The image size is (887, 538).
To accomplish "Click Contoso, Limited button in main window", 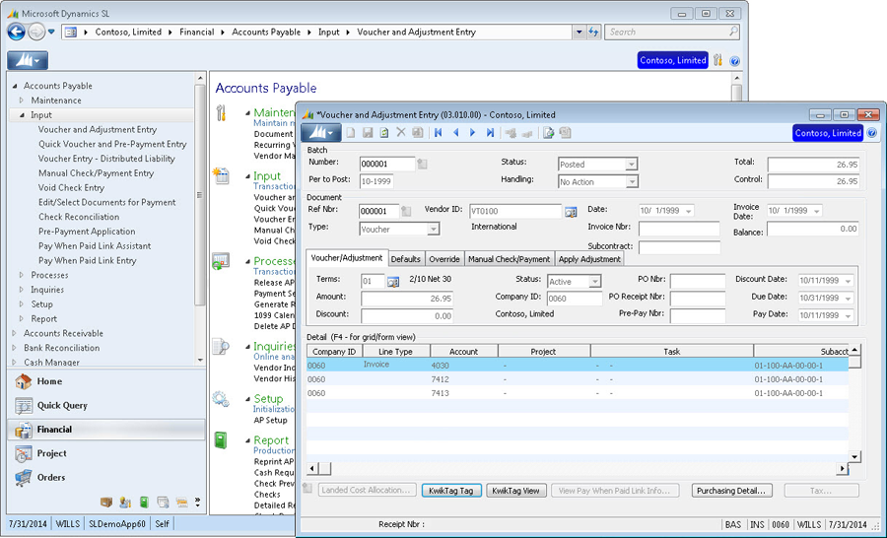I will (672, 60).
